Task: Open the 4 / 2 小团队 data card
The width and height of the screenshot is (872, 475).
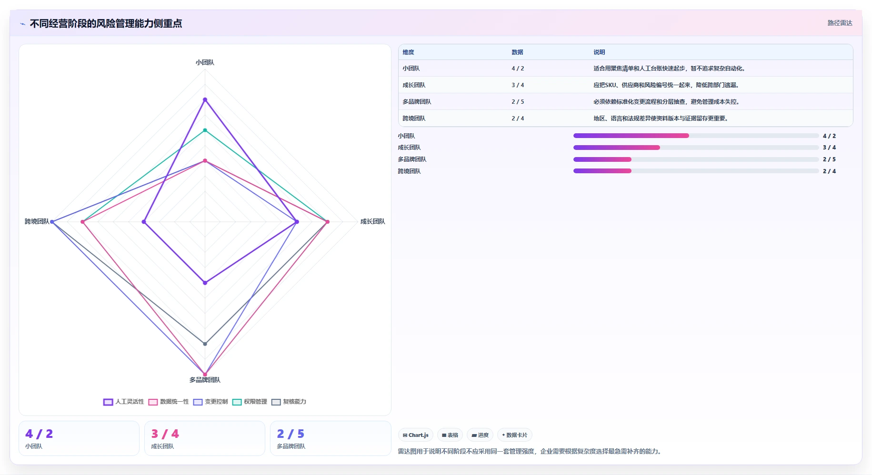Action: 79,438
